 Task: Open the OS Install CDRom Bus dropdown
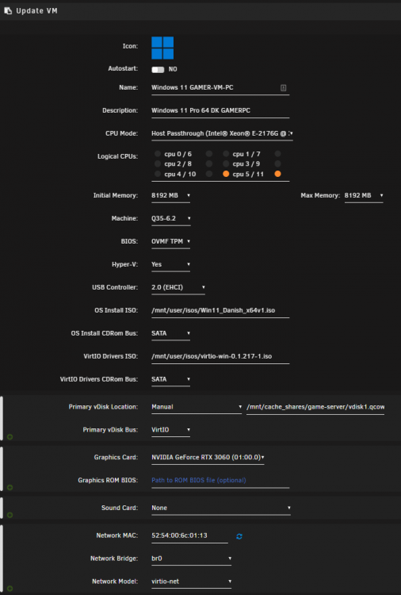(171, 333)
